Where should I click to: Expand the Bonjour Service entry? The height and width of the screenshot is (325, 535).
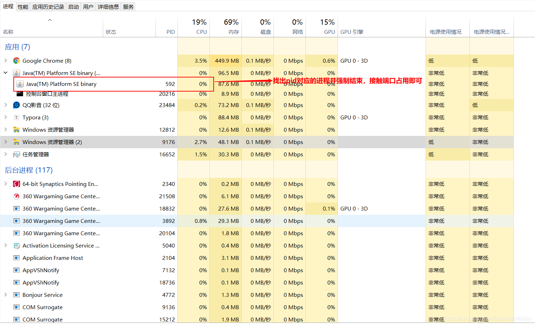(x=6, y=295)
